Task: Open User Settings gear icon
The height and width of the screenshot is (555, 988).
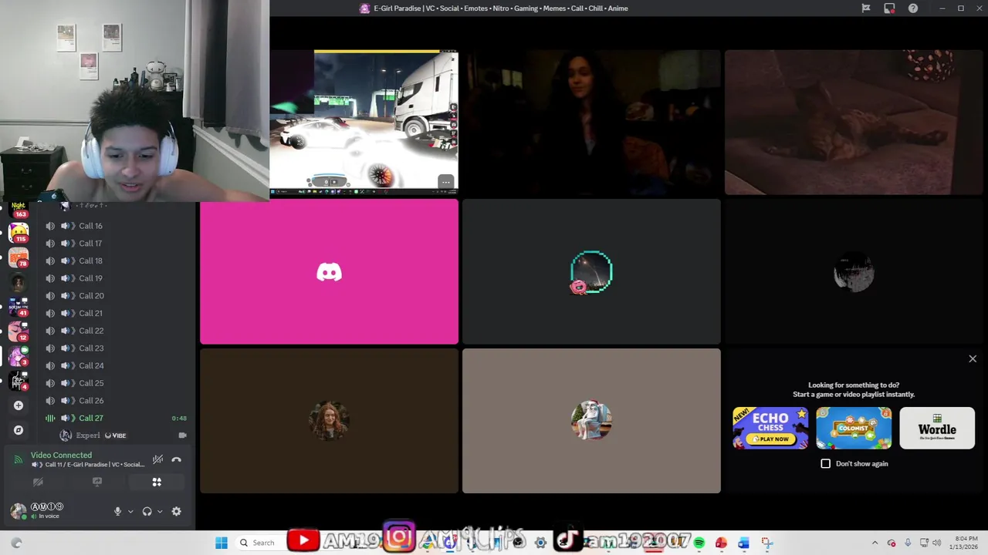Action: click(177, 511)
